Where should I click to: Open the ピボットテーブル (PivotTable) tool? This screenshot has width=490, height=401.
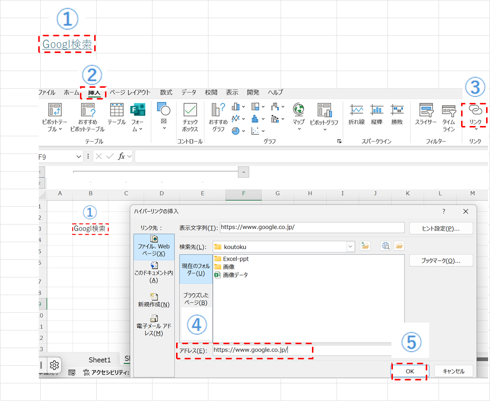click(54, 117)
